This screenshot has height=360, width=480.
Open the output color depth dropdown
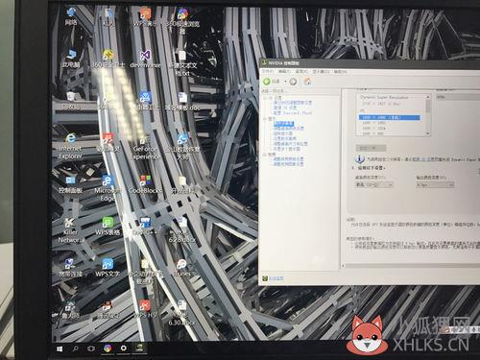[x=435, y=184]
